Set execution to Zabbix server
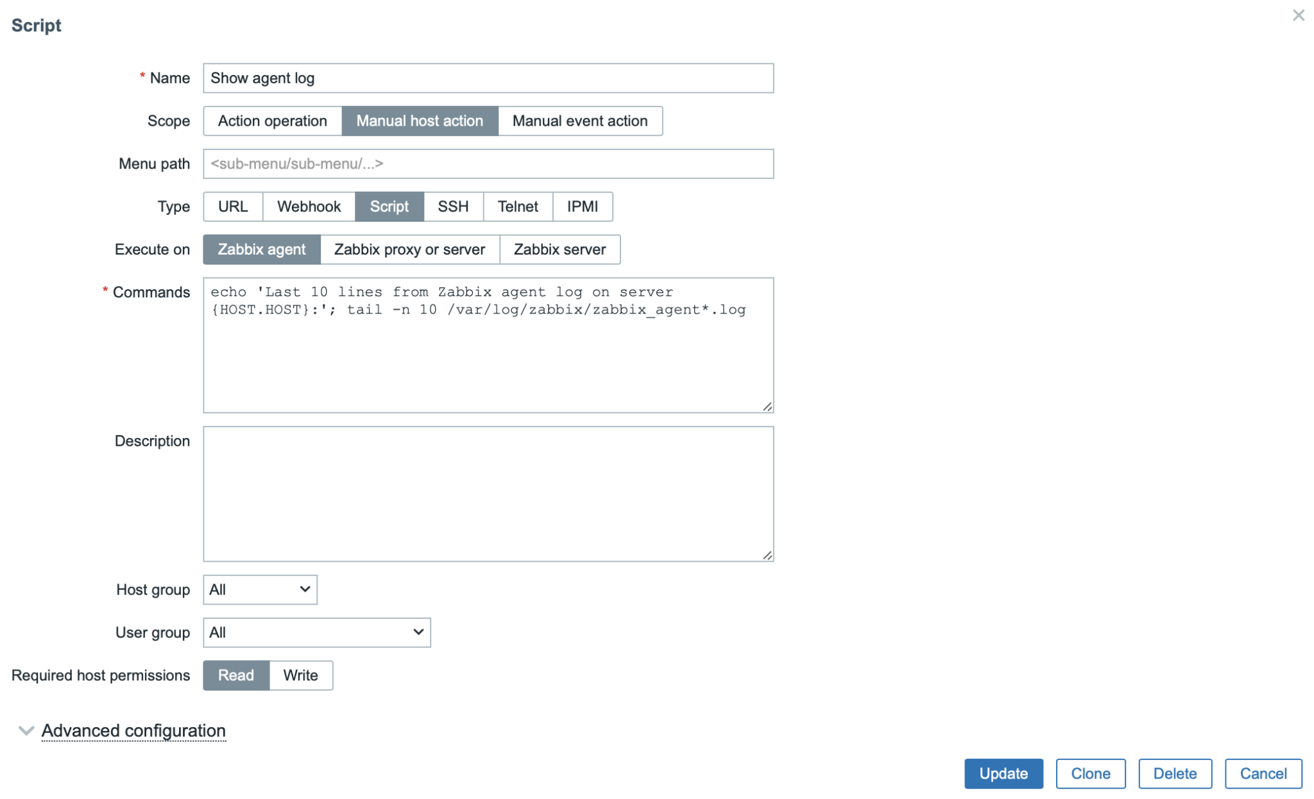The height and width of the screenshot is (799, 1314). tap(559, 249)
